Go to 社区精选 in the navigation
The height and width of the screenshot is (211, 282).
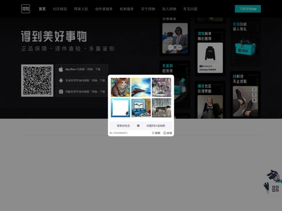60,9
